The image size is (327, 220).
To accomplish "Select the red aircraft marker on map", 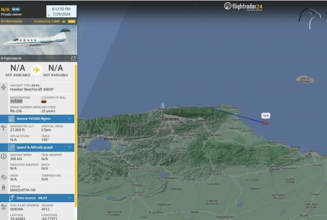I will 265,123.
